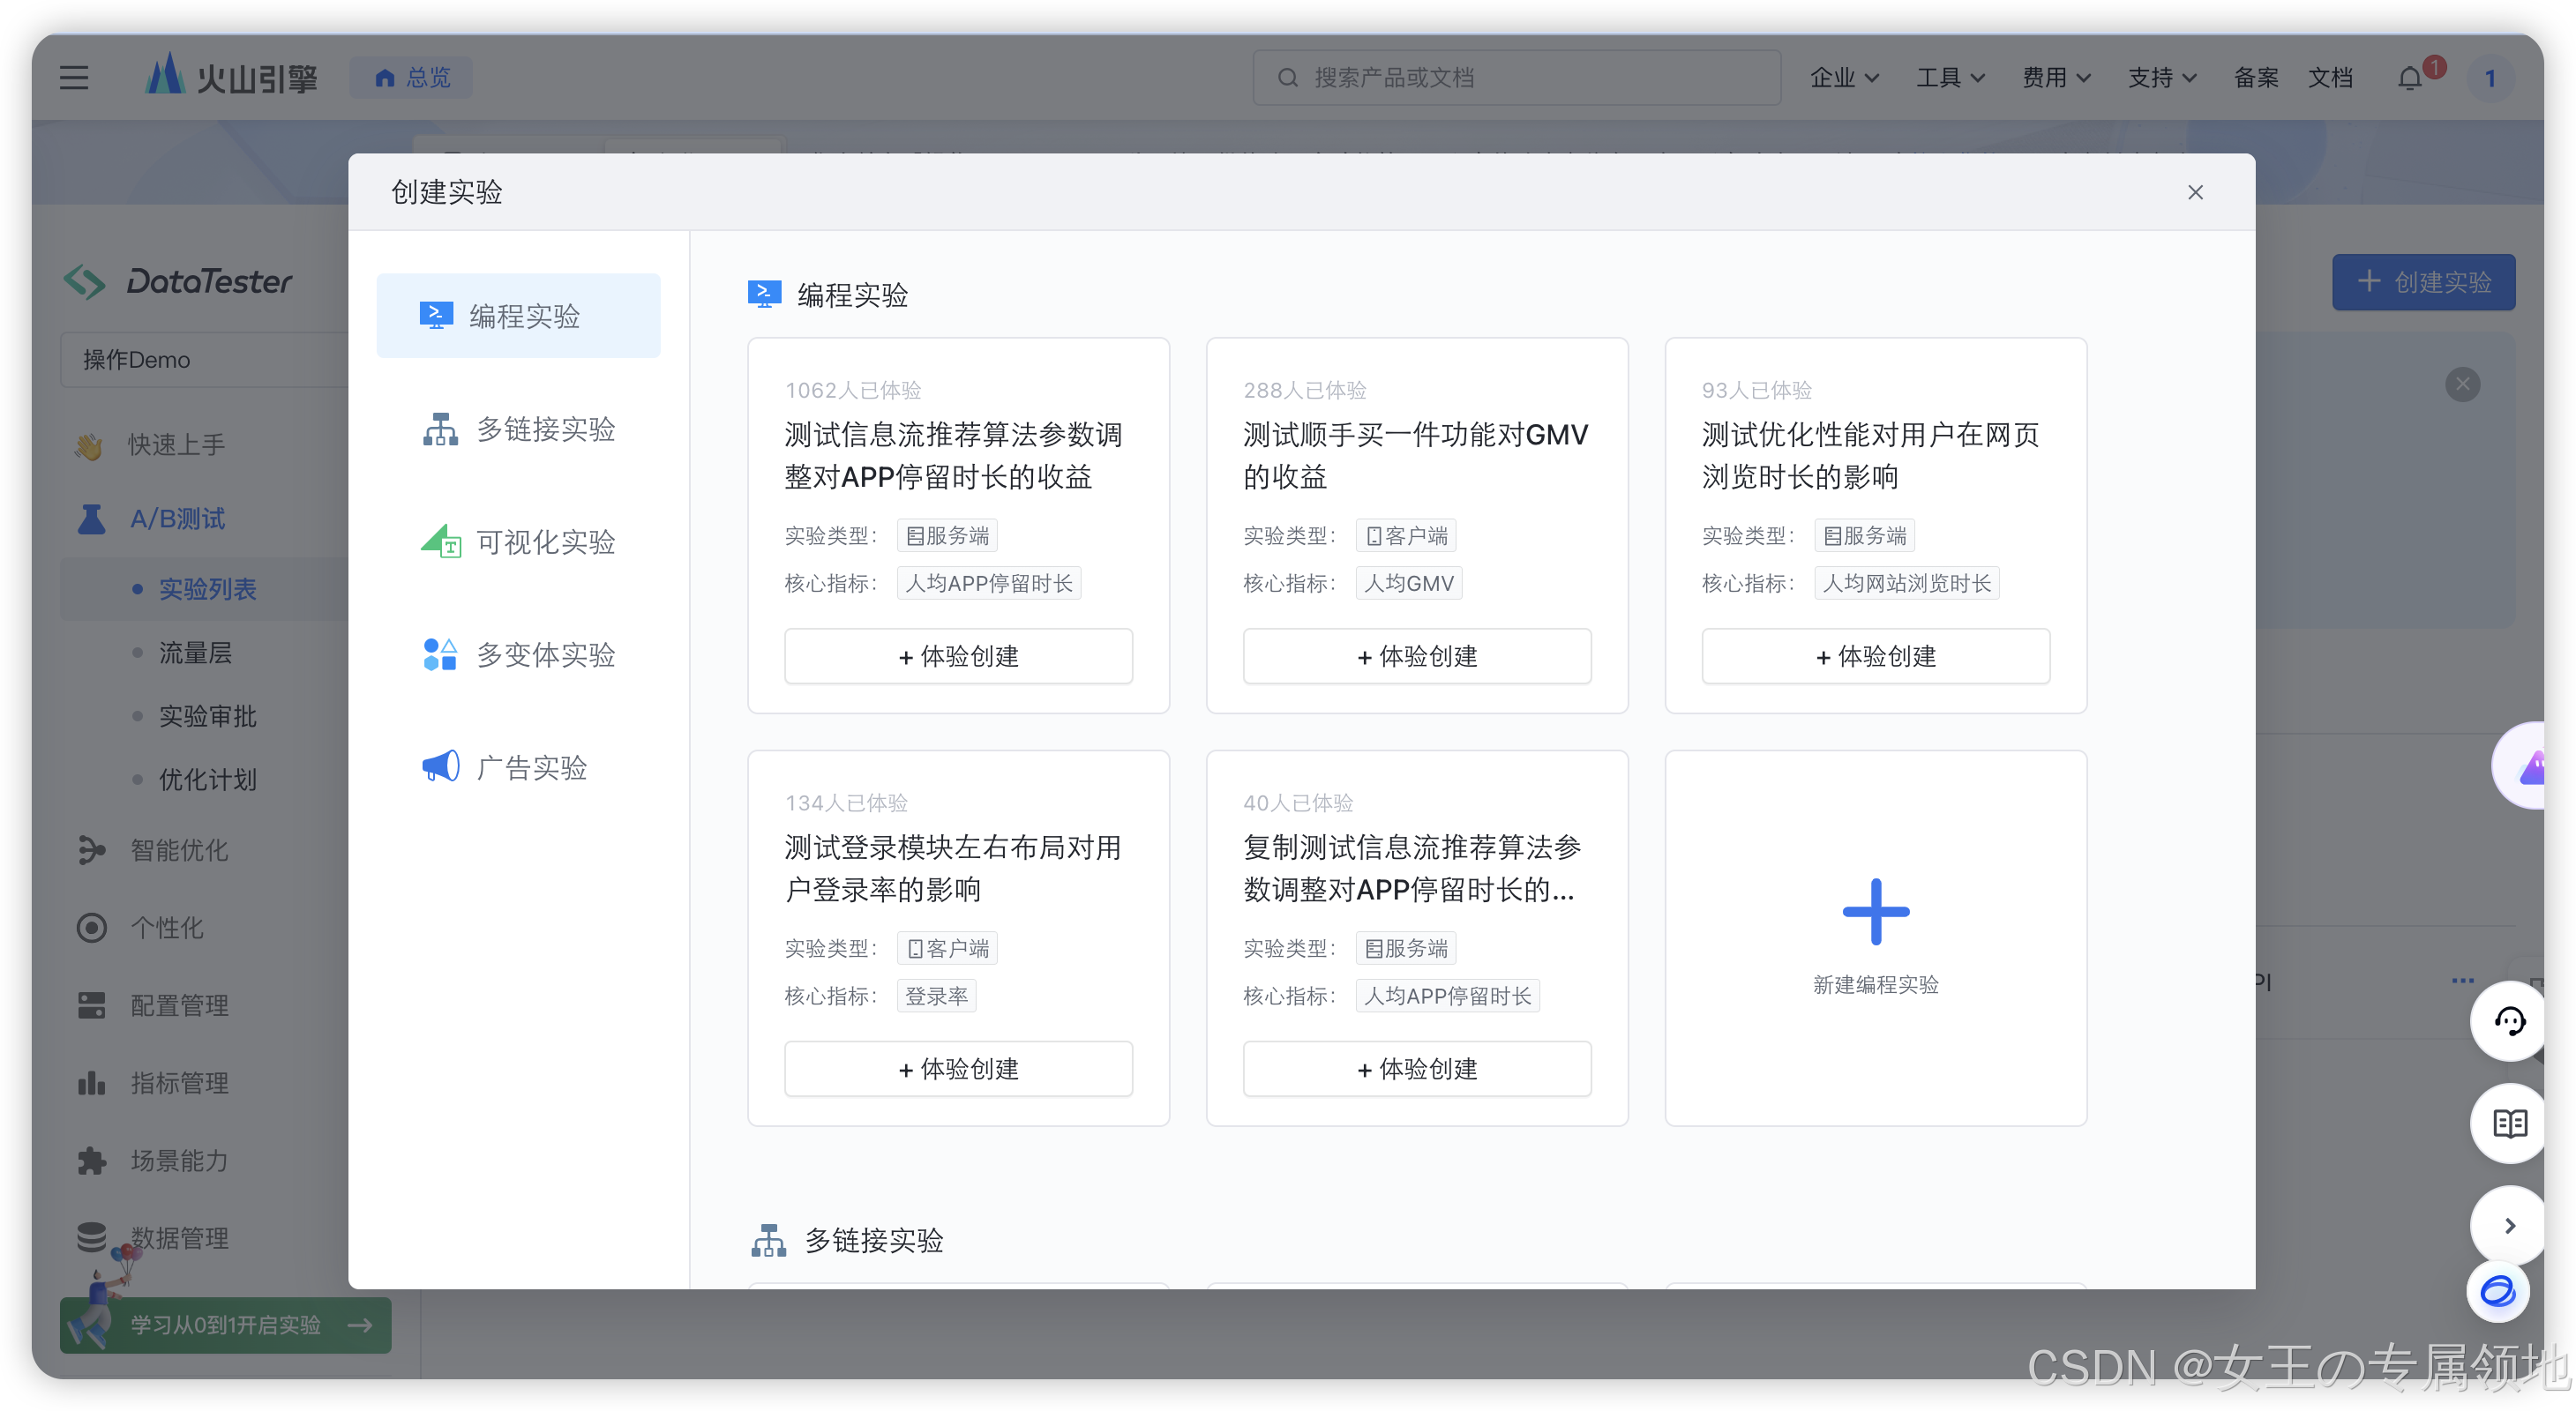Click the customer service headset icon
Image resolution: width=2576 pixels, height=1411 pixels.
(x=2509, y=1021)
